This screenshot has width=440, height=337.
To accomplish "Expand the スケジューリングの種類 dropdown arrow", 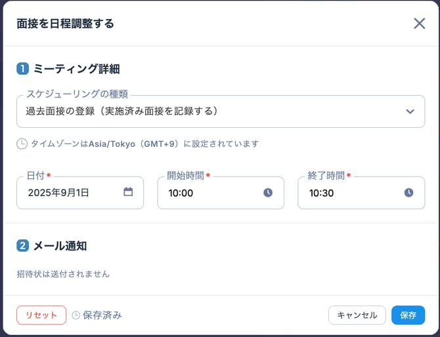I will pyautogui.click(x=410, y=111).
